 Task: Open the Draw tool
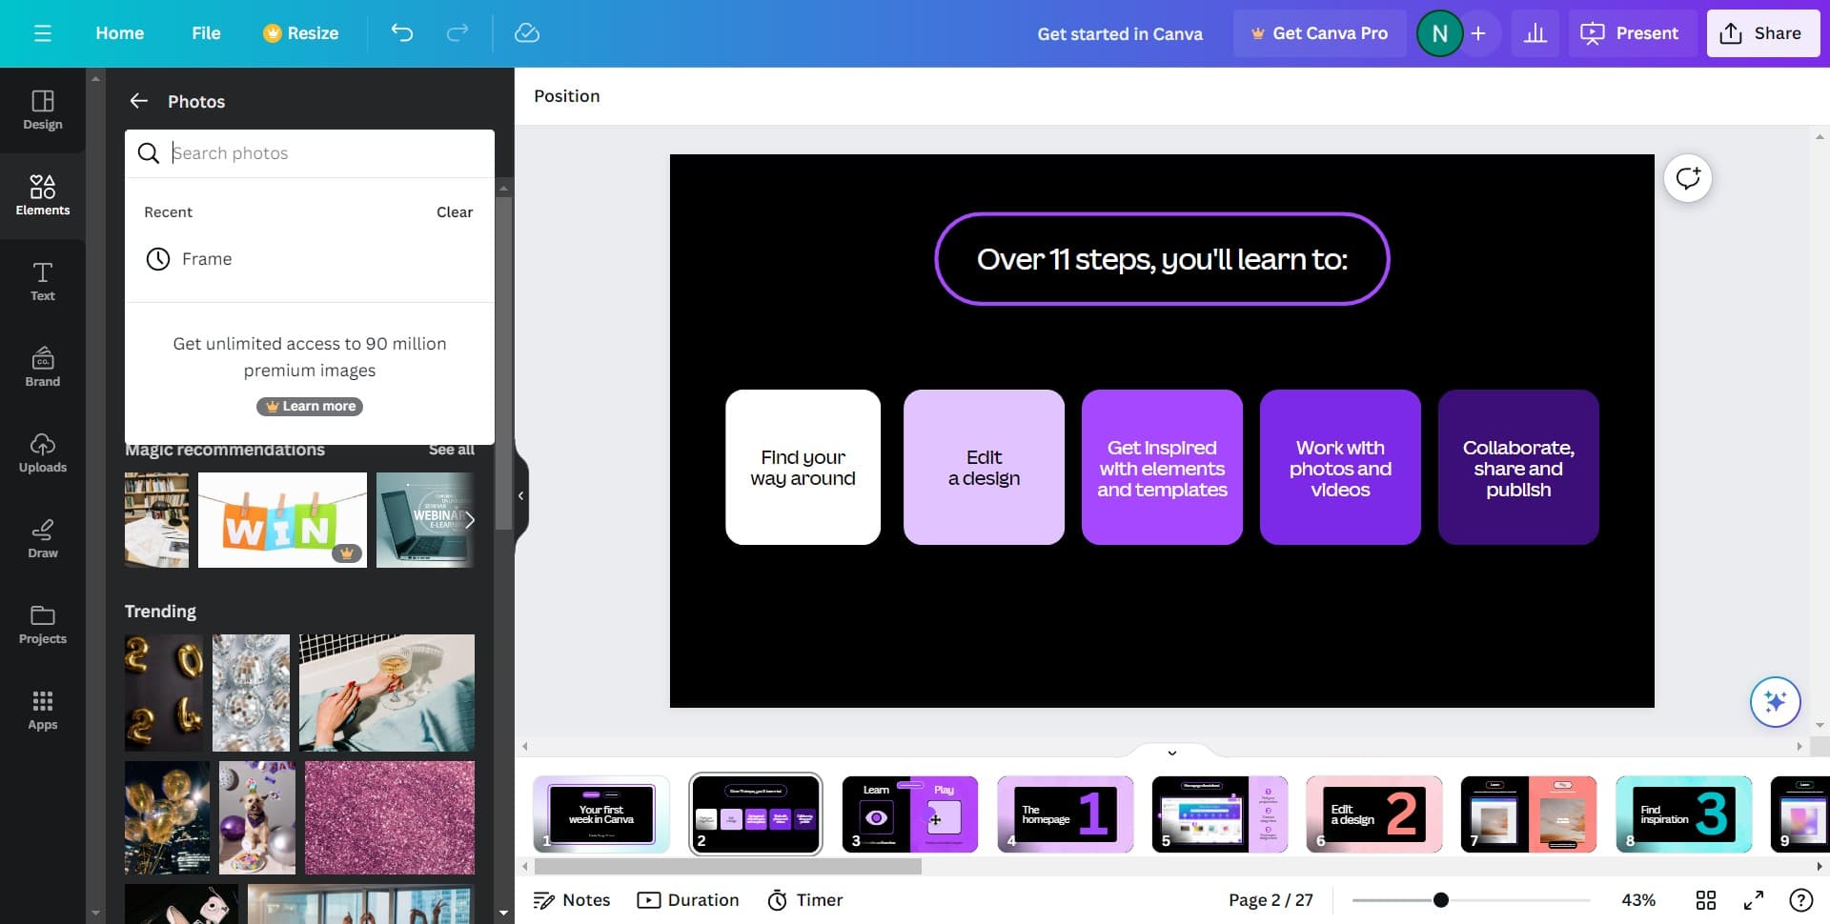coord(42,538)
